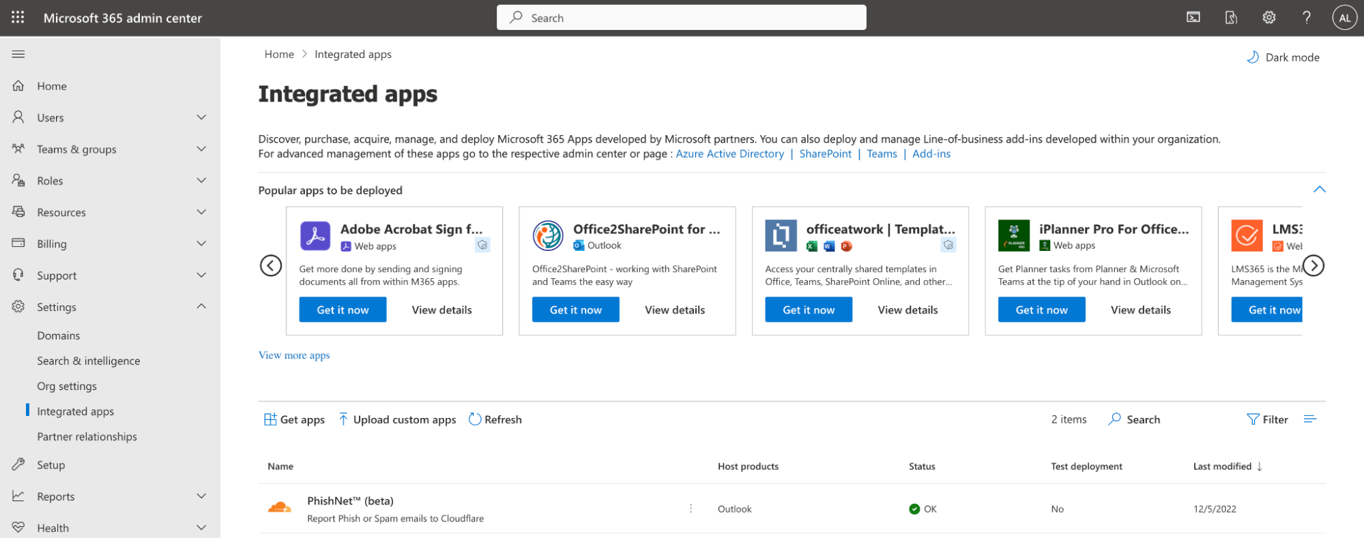Open the app launcher waffle icon

(x=18, y=18)
